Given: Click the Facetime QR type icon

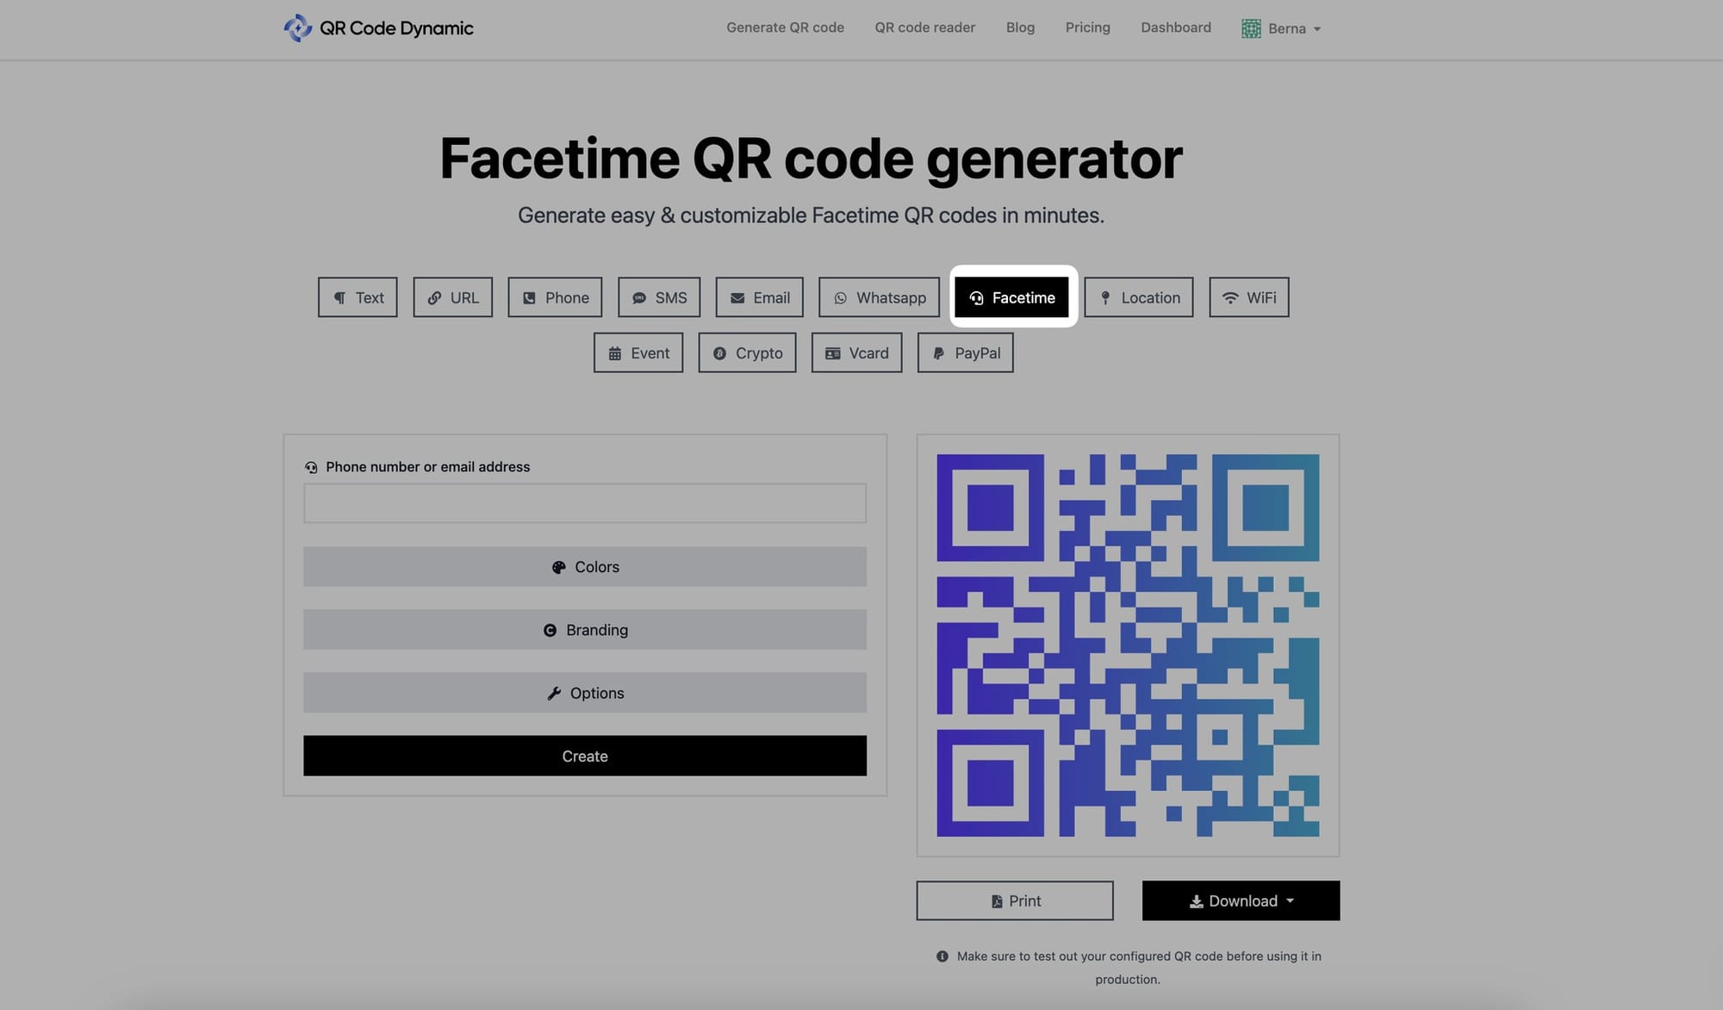Looking at the screenshot, I should pyautogui.click(x=977, y=296).
